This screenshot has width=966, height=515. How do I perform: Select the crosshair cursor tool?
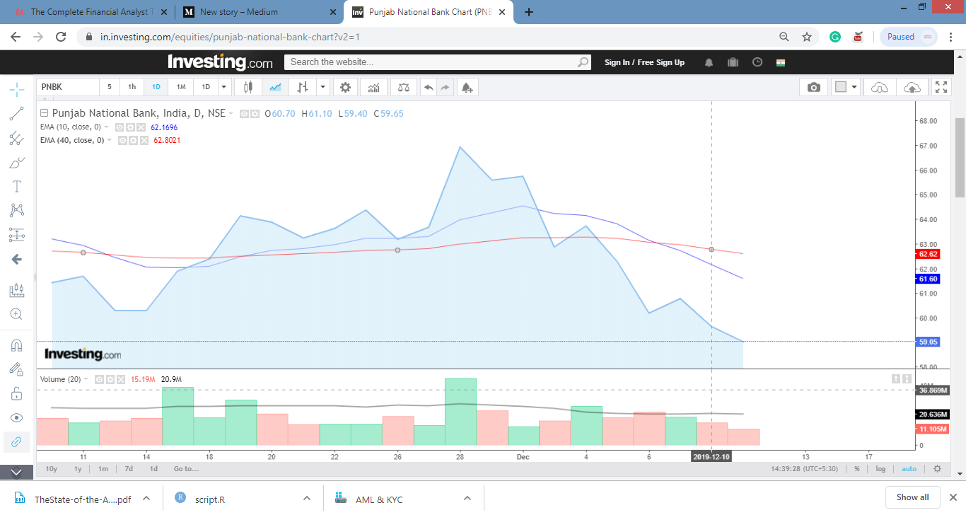point(17,89)
